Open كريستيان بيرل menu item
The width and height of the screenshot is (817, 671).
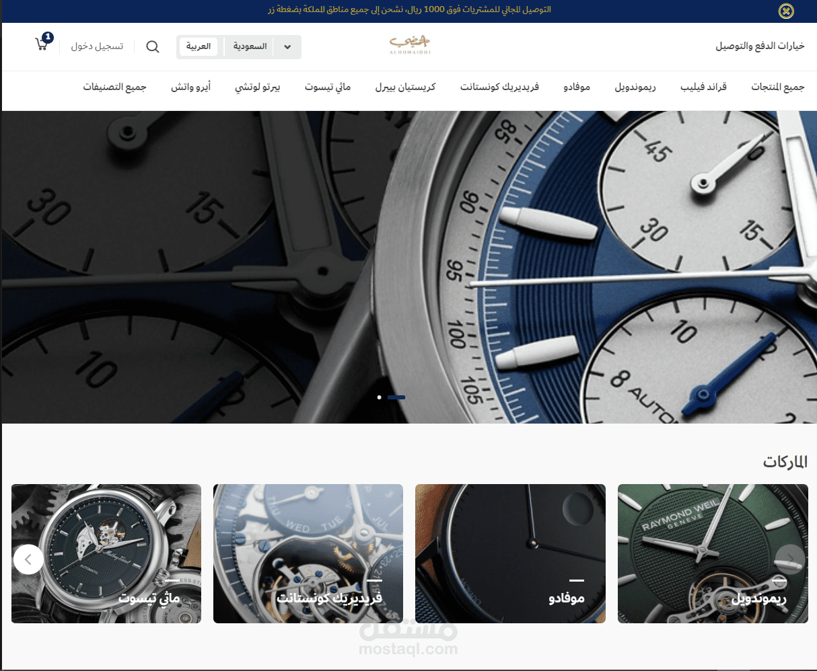pyautogui.click(x=405, y=87)
